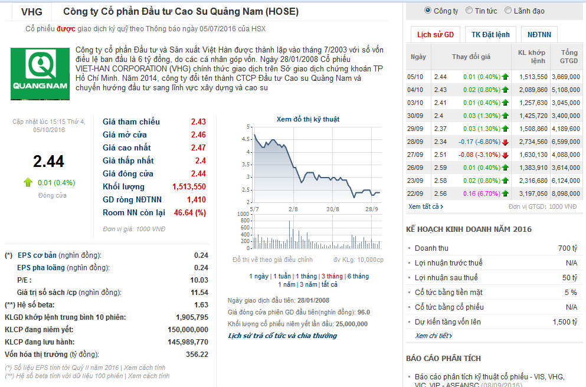The image size is (586, 387).
Task: Click Lợi nhuận sau thuế row
Action: [493, 277]
